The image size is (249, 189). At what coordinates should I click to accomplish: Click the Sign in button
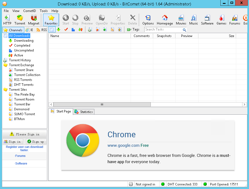coord(13,142)
